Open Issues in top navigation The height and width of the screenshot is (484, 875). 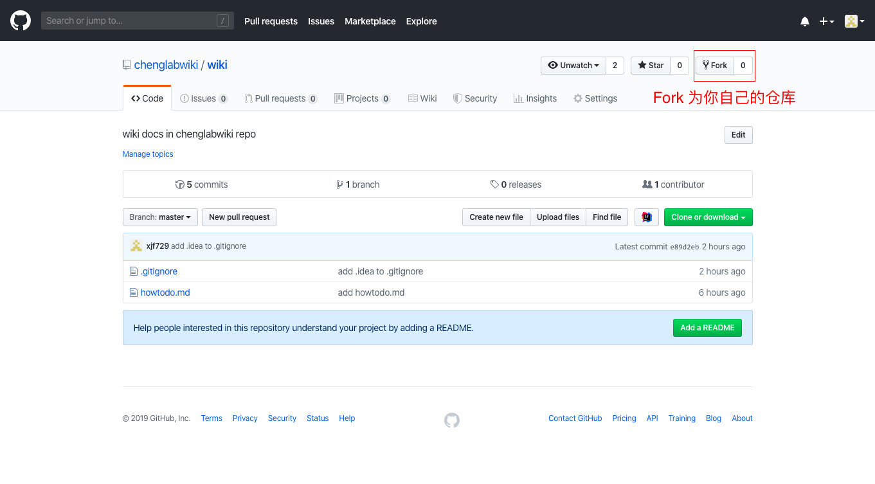321,21
